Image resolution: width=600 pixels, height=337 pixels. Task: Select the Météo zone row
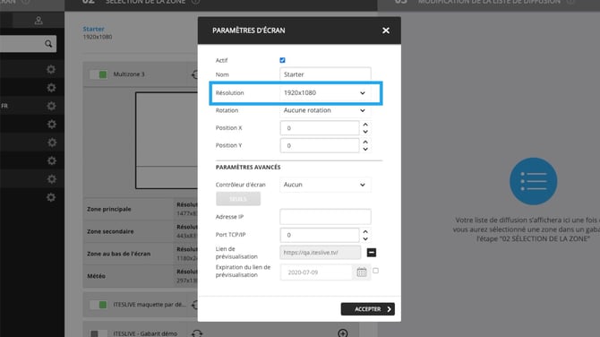pos(140,276)
